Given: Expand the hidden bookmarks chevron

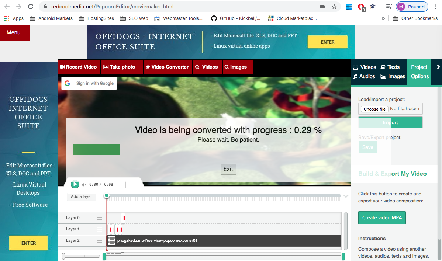Looking at the screenshot, I should tap(383, 18).
